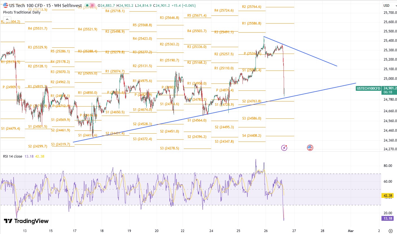Click the R4 (25724.6) pivot label
The width and height of the screenshot is (397, 234).
pos(224,10)
